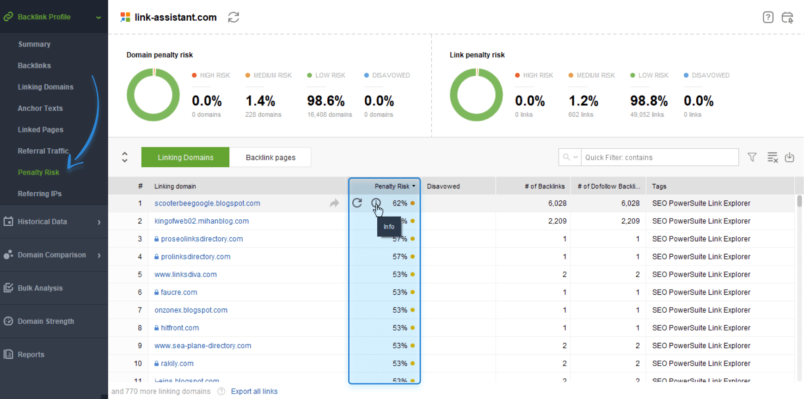Click the filter funnel icon
This screenshot has width=804, height=399.
point(752,157)
